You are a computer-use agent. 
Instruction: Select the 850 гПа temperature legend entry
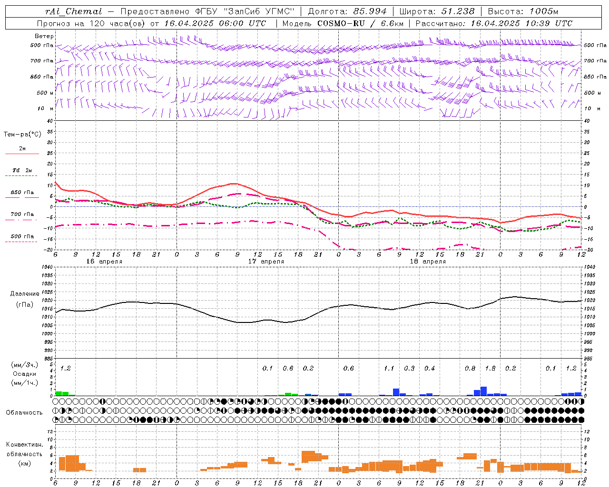(22, 193)
